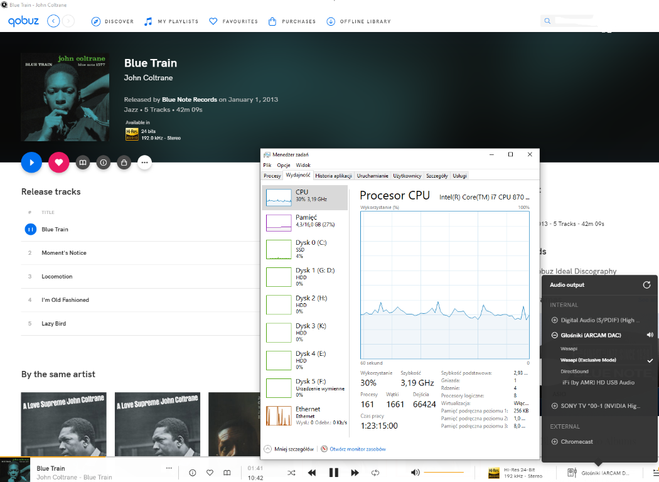Expand Digital Audio (S/PDIF) output
Image resolution: width=659 pixels, height=482 pixels.
click(554, 320)
